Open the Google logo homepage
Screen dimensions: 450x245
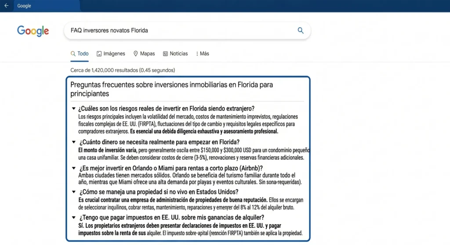pos(33,31)
